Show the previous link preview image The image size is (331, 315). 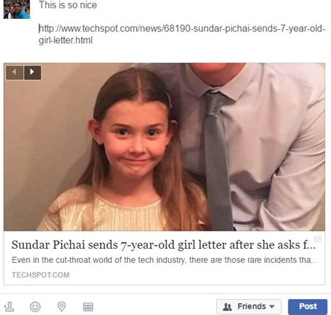coord(15,72)
